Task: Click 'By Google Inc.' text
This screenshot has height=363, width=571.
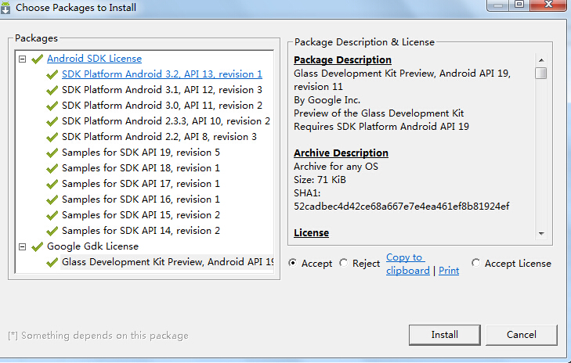Action: click(x=327, y=100)
